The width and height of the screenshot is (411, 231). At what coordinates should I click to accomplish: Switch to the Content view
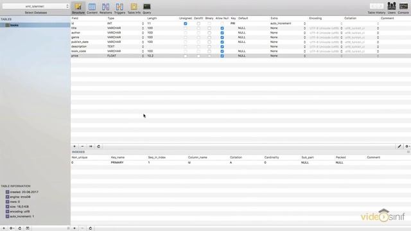pyautogui.click(x=92, y=8)
